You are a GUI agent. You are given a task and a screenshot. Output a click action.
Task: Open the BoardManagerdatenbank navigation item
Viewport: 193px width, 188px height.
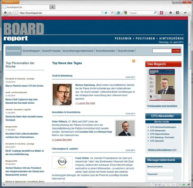pyautogui.click(x=78, y=51)
